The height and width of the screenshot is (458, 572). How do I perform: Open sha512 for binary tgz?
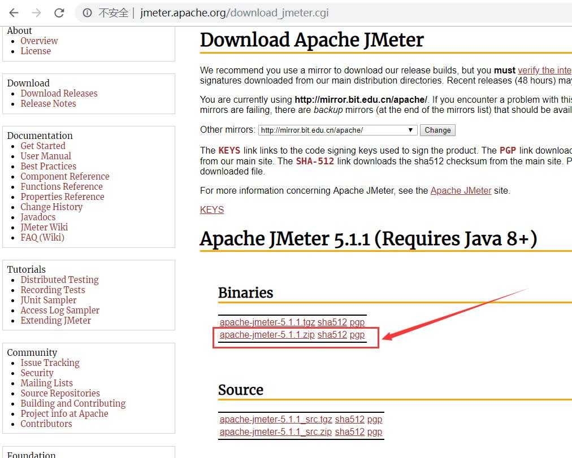332,322
